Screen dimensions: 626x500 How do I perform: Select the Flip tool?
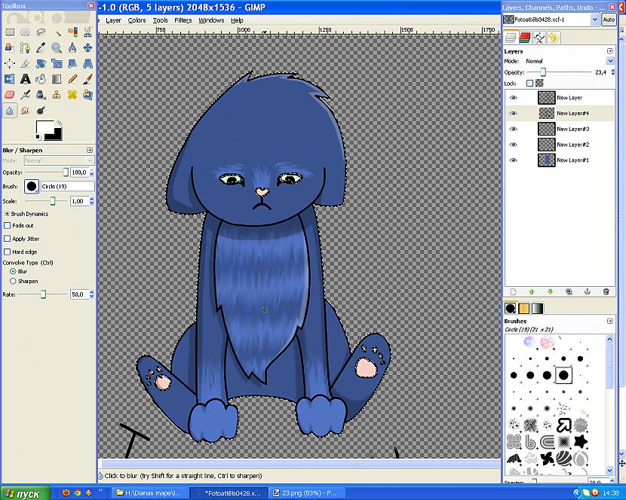pyautogui.click(x=10, y=79)
